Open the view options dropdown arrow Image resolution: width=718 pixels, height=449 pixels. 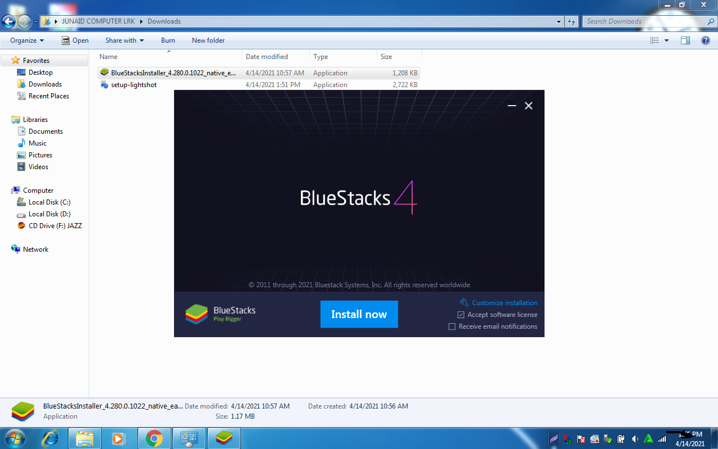(666, 40)
